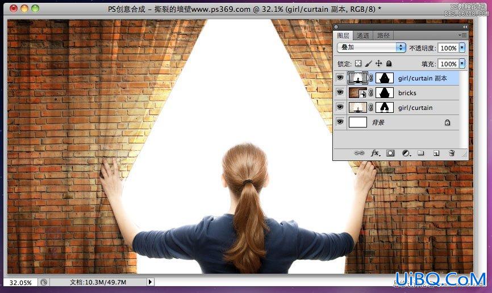Click the lock icon on 背景 layer
Viewport: 492px width, 293px height.
(x=447, y=122)
